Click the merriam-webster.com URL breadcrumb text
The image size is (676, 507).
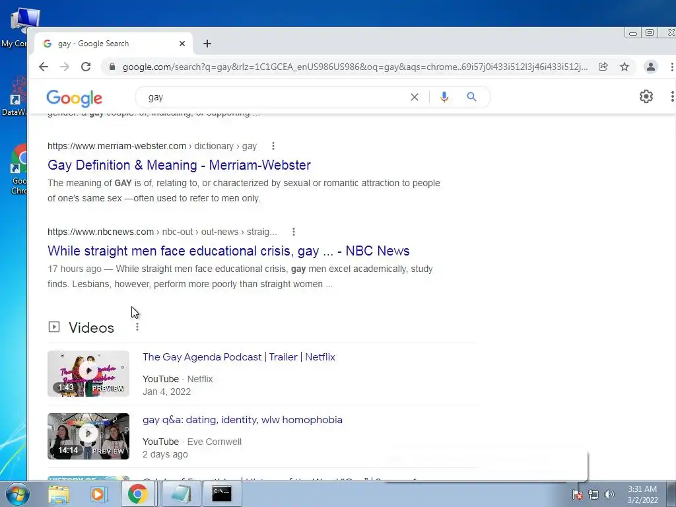coord(152,146)
